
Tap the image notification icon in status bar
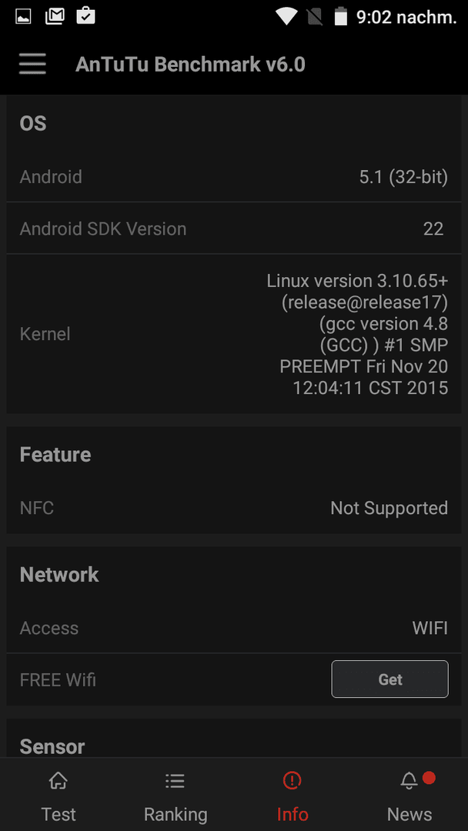point(23,17)
